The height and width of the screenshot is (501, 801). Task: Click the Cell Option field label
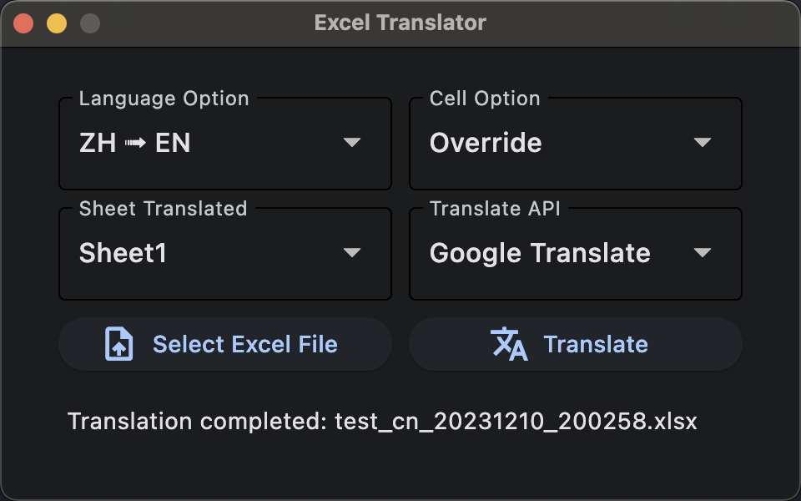coord(485,99)
